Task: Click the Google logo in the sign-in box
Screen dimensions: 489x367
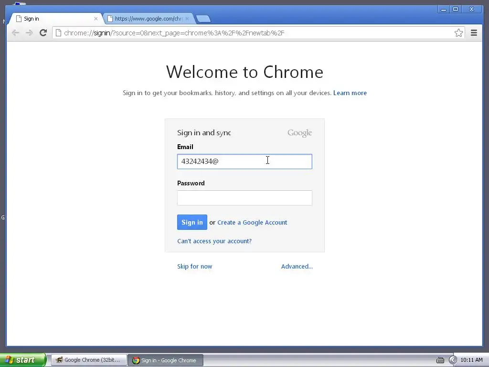Action: pyautogui.click(x=299, y=133)
